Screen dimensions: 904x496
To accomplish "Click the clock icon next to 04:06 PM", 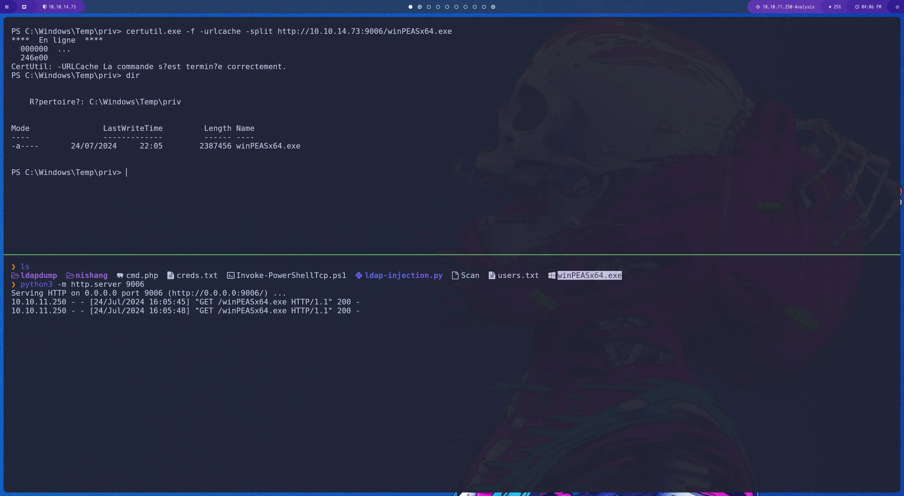I will [857, 6].
